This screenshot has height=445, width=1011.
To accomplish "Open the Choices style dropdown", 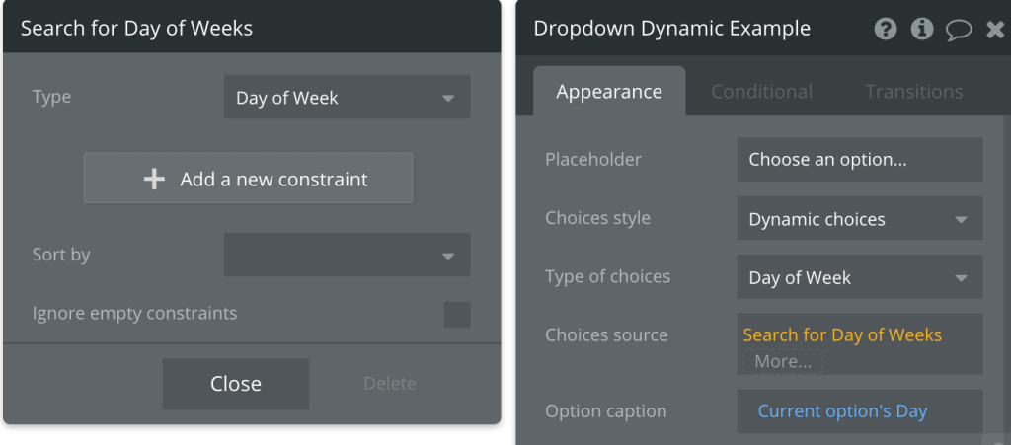I will 859,219.
